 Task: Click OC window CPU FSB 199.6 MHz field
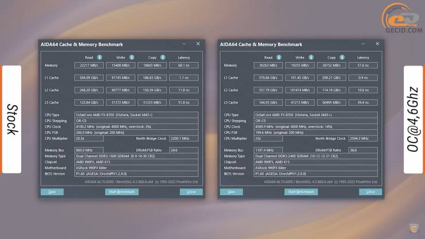(x=315, y=133)
